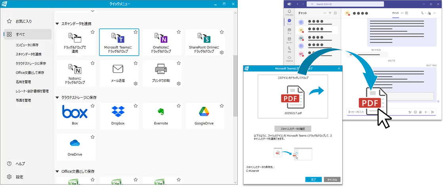This screenshot has height=187, width=443.
Task: Toggle favorite star on Notion tile
Action: pyautogui.click(x=92, y=63)
